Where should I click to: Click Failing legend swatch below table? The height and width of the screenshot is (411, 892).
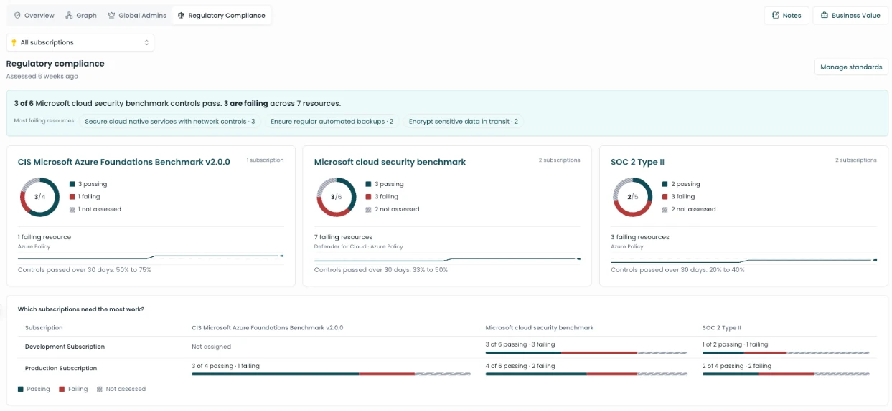pyautogui.click(x=62, y=389)
